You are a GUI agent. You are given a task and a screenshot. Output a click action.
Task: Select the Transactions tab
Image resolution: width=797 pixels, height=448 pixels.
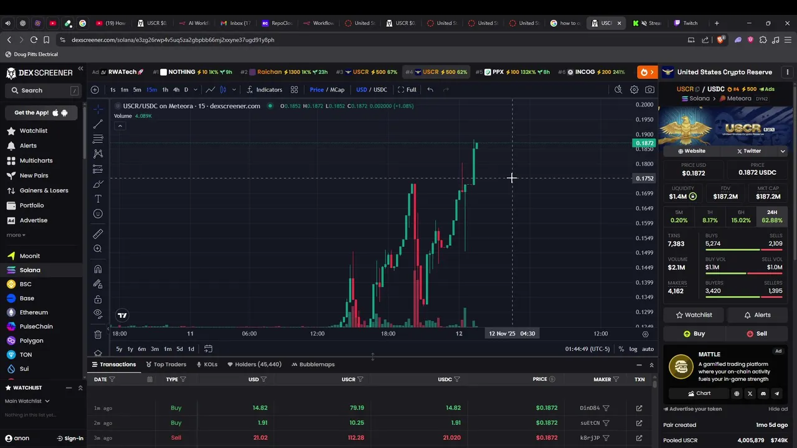point(113,364)
